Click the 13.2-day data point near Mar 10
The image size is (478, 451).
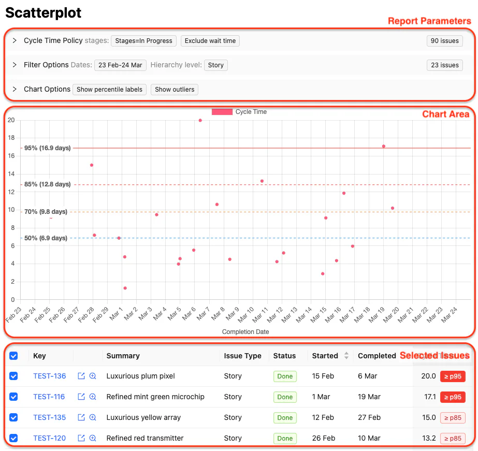[262, 181]
